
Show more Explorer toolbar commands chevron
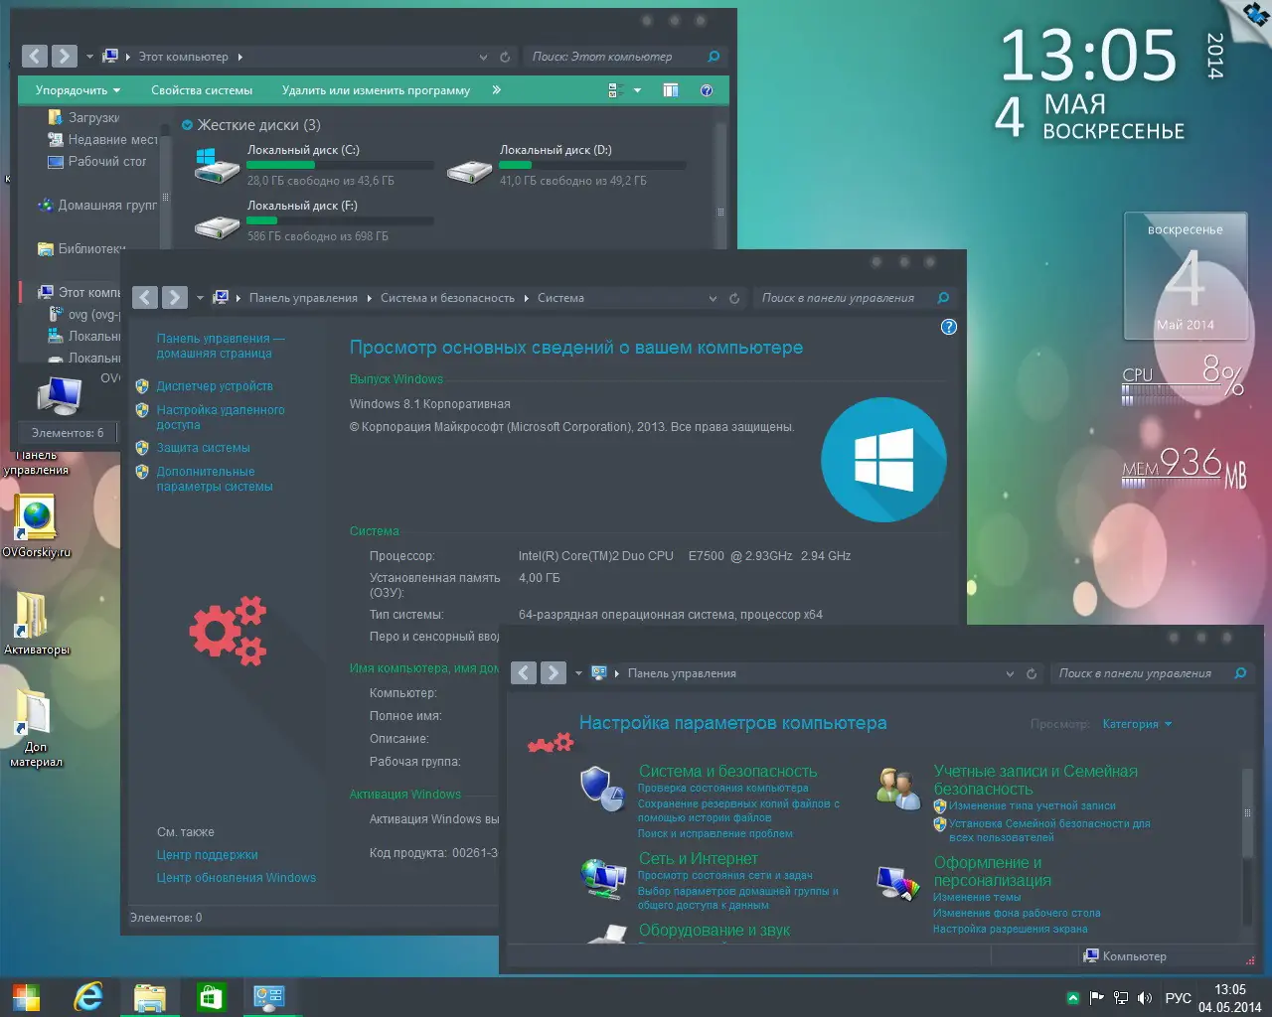496,90
